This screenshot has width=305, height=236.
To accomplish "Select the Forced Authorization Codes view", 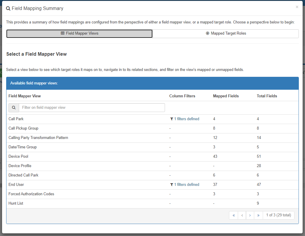I will point(31,194).
